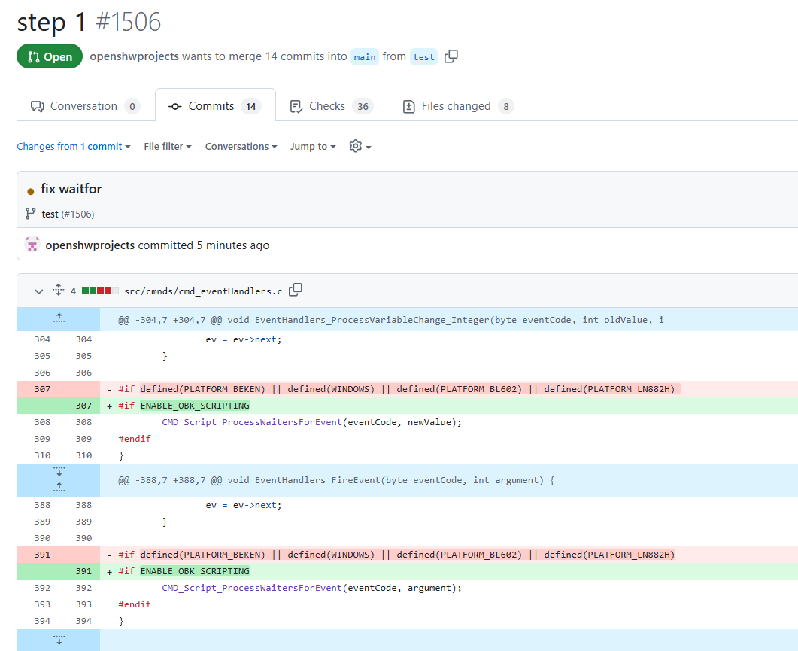The height and width of the screenshot is (651, 798).
Task: Click the src/cmnds/cmd_eventHandlers.c file name
Action: [x=203, y=291]
